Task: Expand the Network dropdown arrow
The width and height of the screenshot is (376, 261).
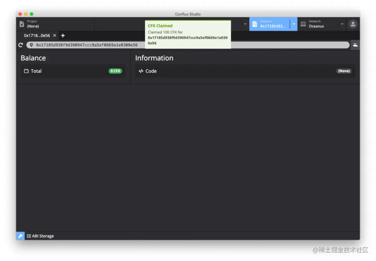Action: tap(342, 24)
